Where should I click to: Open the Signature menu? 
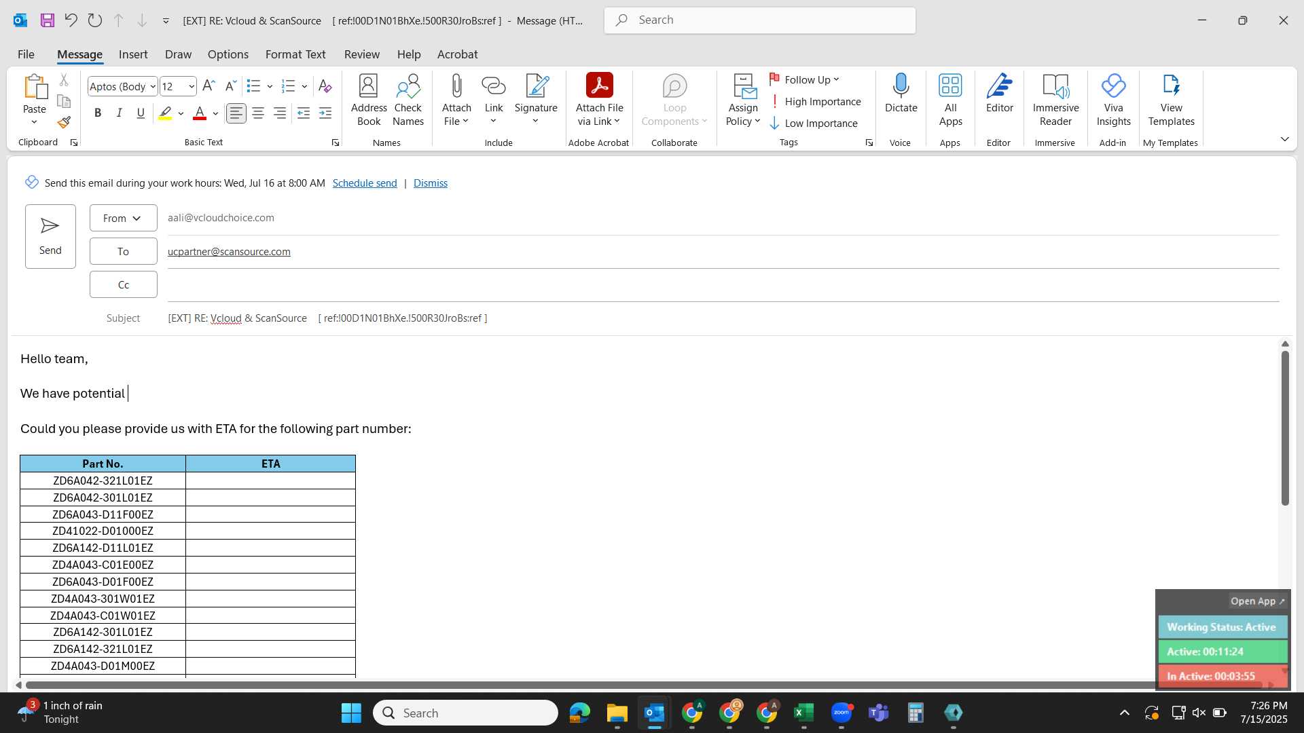pyautogui.click(x=536, y=100)
